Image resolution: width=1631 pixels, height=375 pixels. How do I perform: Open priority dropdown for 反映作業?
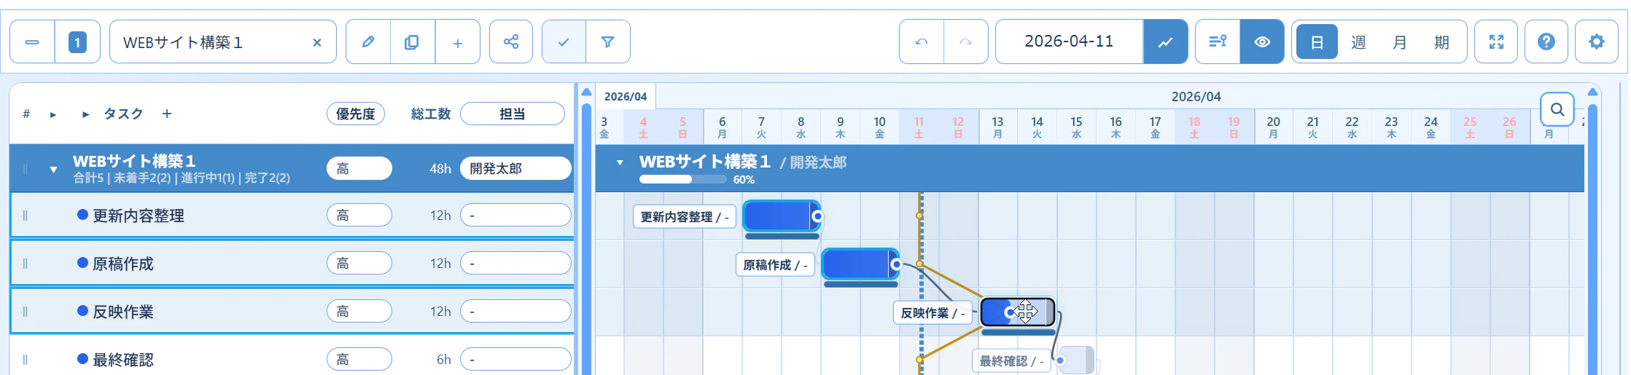(x=359, y=311)
